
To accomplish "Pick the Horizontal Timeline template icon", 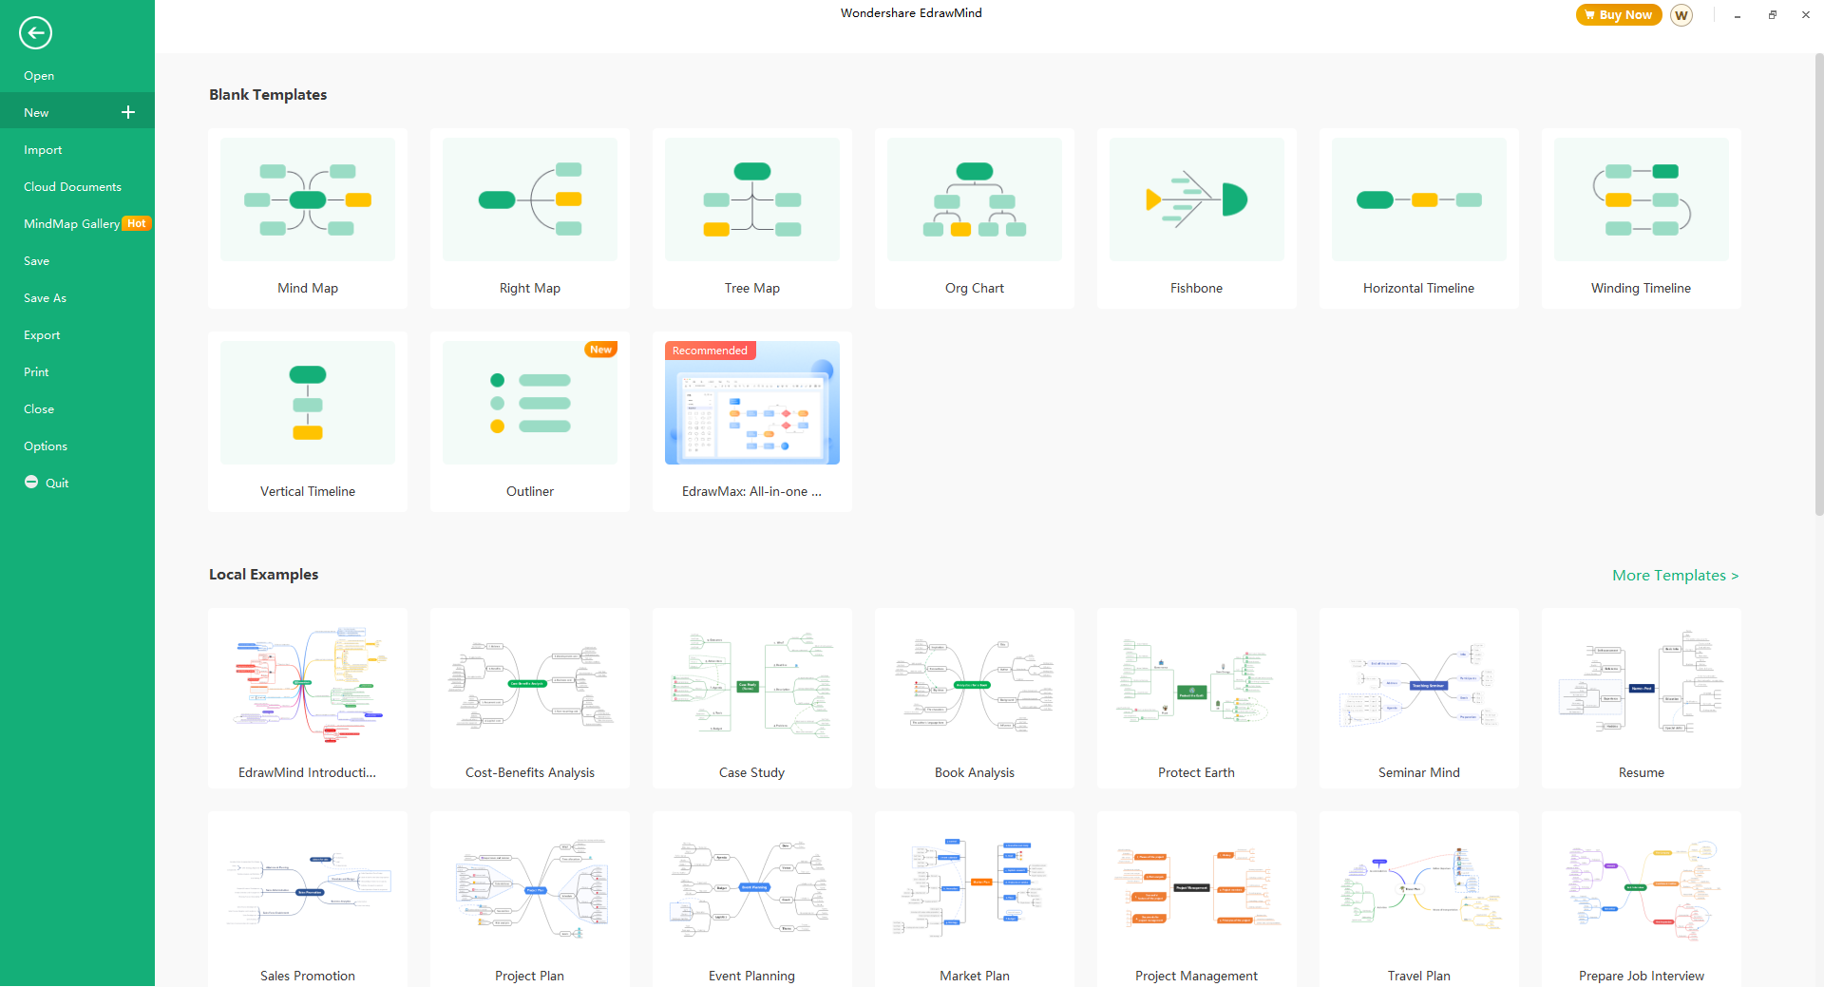I will [x=1419, y=199].
